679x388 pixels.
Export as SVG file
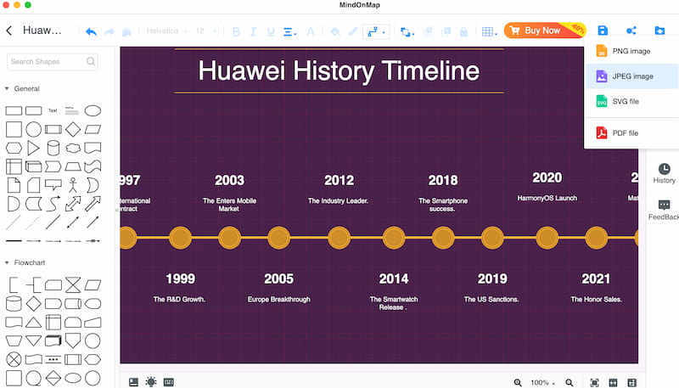631,101
